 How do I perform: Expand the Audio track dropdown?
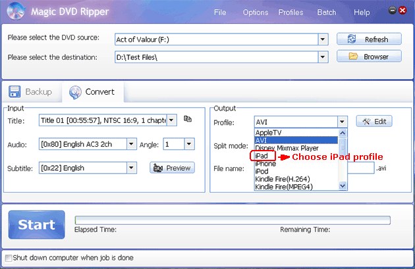tap(131, 144)
